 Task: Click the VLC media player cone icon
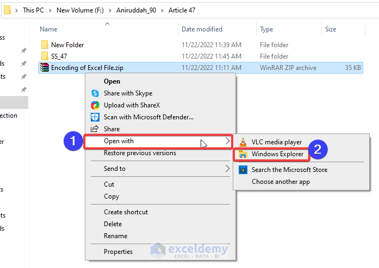pos(243,142)
